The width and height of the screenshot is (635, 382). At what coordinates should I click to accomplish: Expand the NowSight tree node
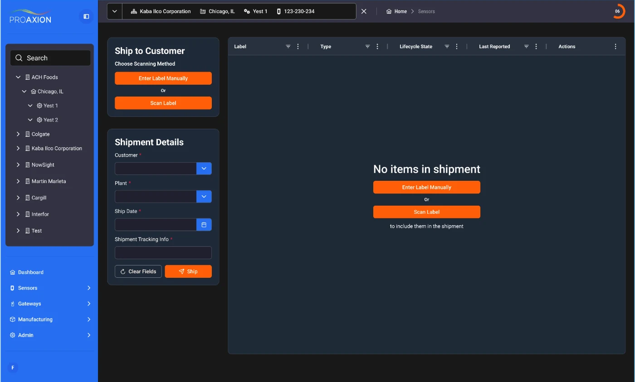18,165
